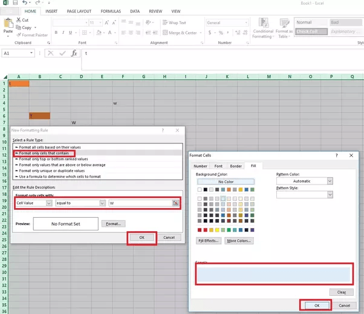Toggle Italic formatting in ribbon
This screenshot has height=314, width=364.
[63, 33]
